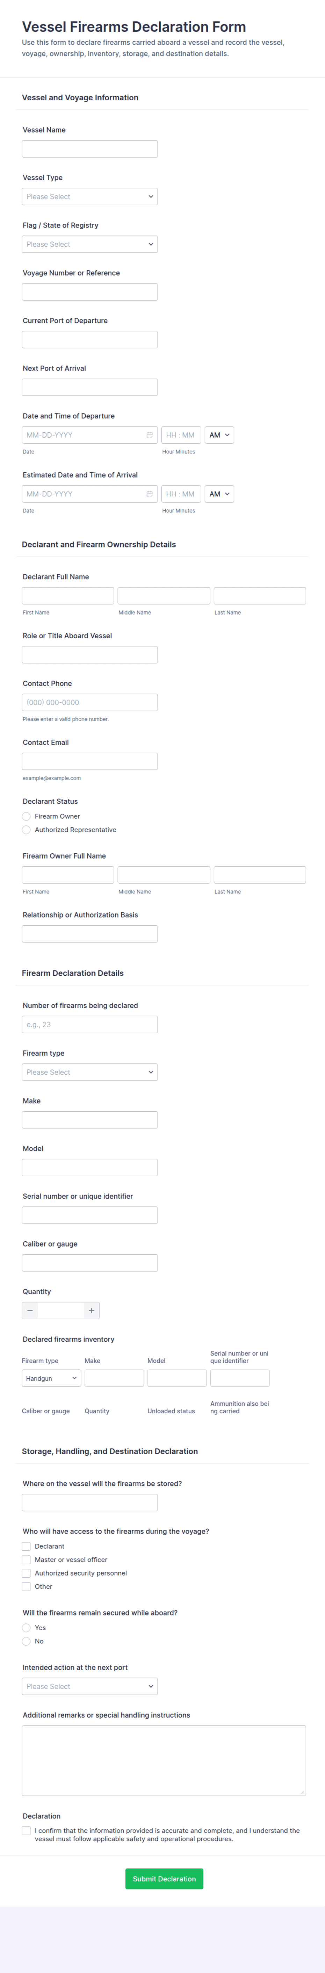This screenshot has width=325, height=1973.
Task: Open the Vessel Type dropdown
Action: click(x=90, y=197)
